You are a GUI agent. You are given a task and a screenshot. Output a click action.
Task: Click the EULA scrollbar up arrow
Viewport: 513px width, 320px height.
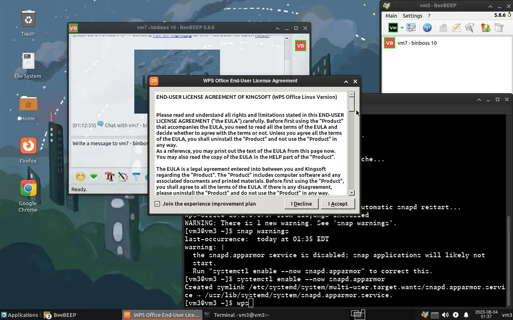[x=351, y=94]
